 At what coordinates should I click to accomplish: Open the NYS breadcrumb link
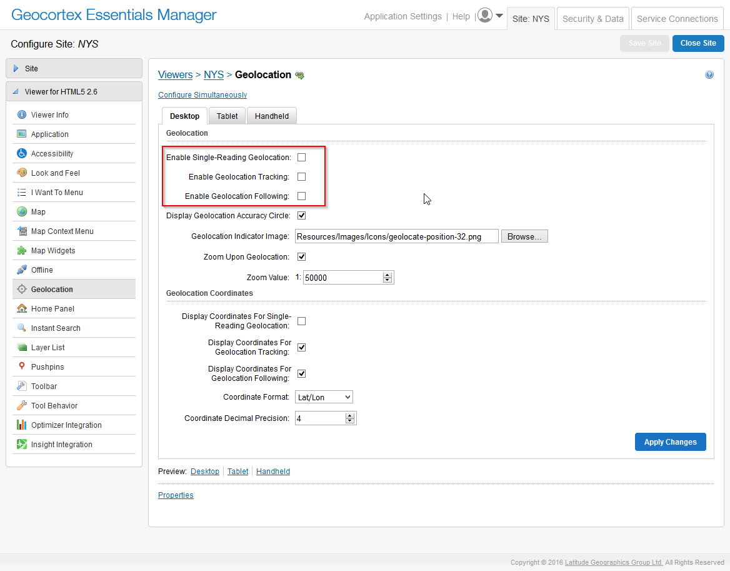(x=214, y=74)
